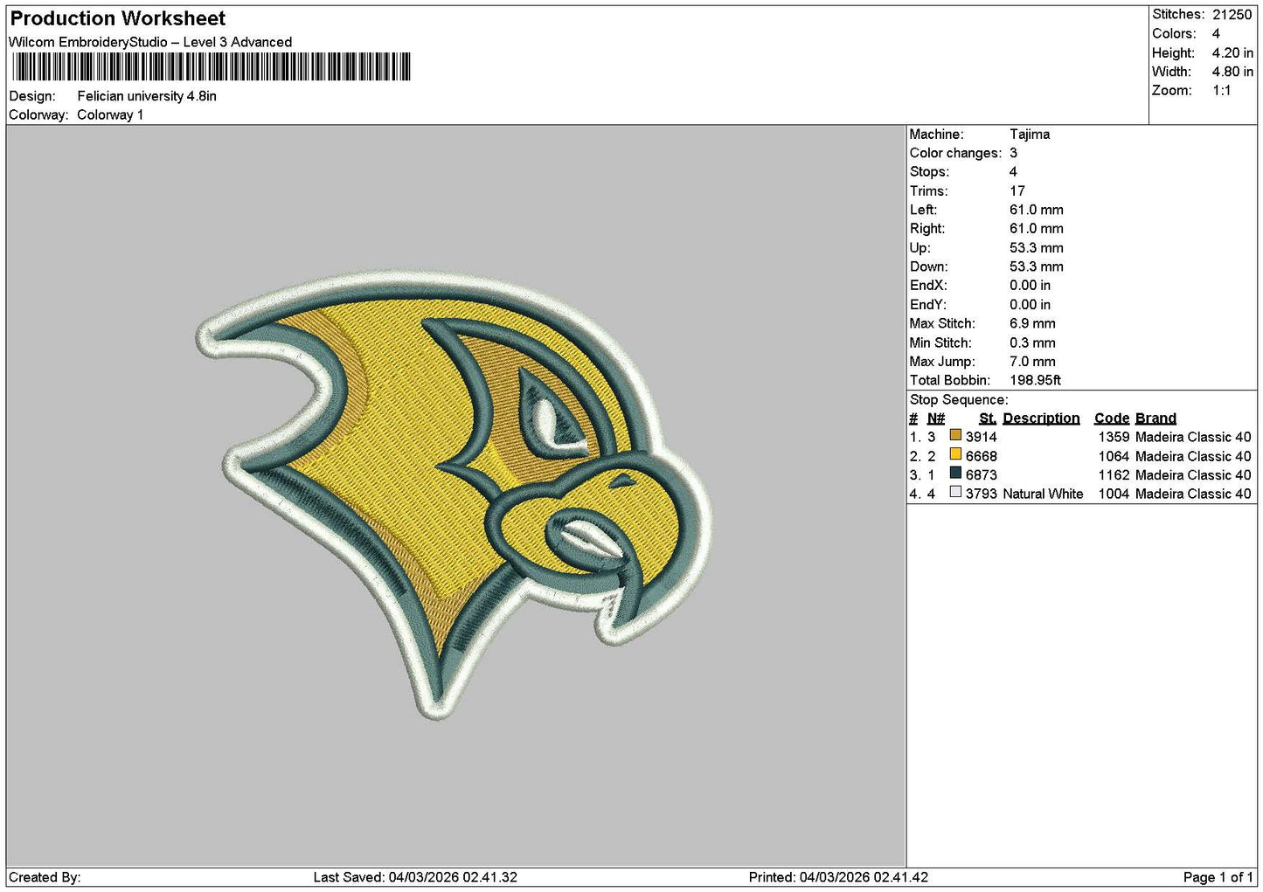Click the Height value 4.20 in
Screen dimensions: 1263x892
(1232, 52)
